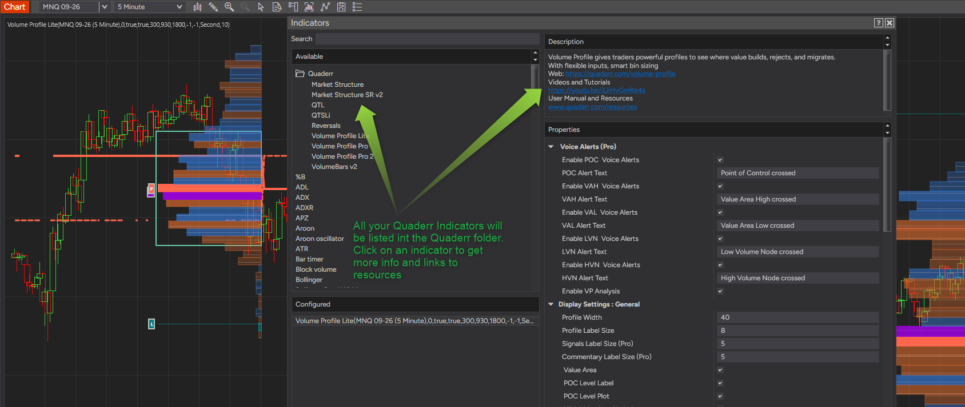Open the bar type candlestick icon
The width and height of the screenshot is (965, 407).
[197, 7]
